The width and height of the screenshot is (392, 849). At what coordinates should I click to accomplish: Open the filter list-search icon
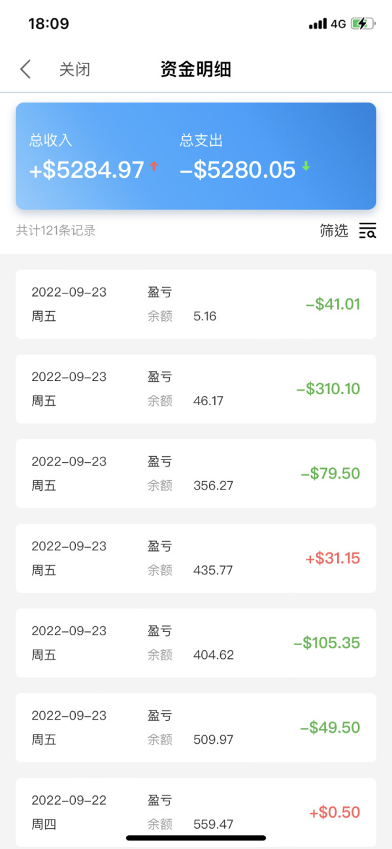[368, 231]
